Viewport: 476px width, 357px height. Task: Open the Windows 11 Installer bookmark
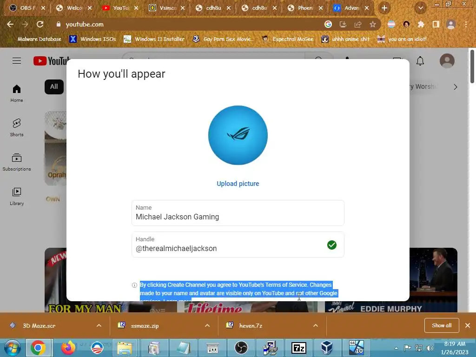154,39
